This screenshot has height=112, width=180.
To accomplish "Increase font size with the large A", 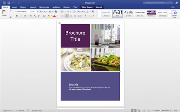I will pyautogui.click(x=41, y=12).
